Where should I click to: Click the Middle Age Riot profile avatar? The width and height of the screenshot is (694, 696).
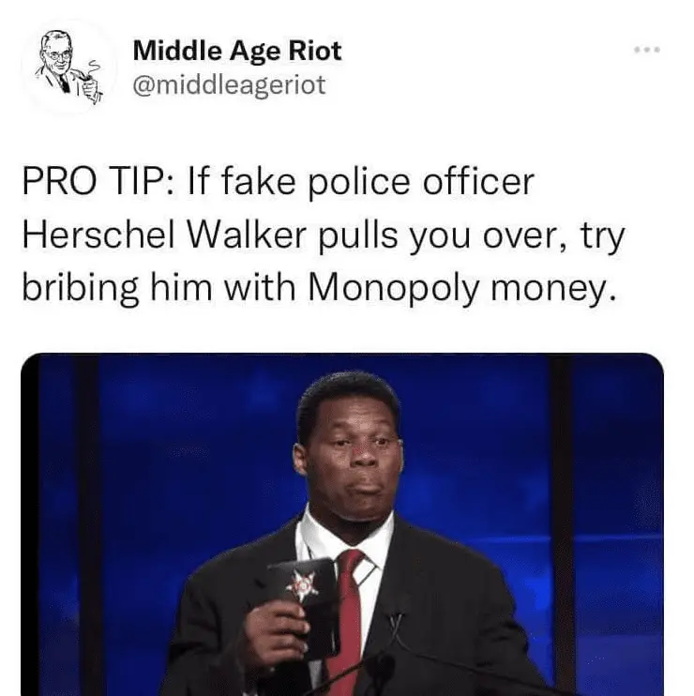point(69,68)
